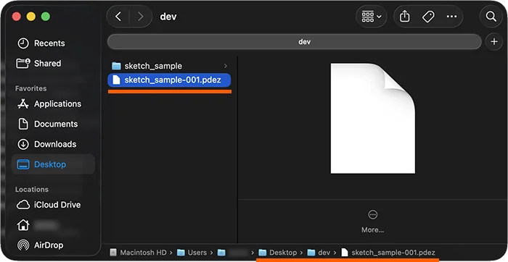The width and height of the screenshot is (508, 262).
Task: Click Users in the path bar
Action: pyautogui.click(x=192, y=253)
